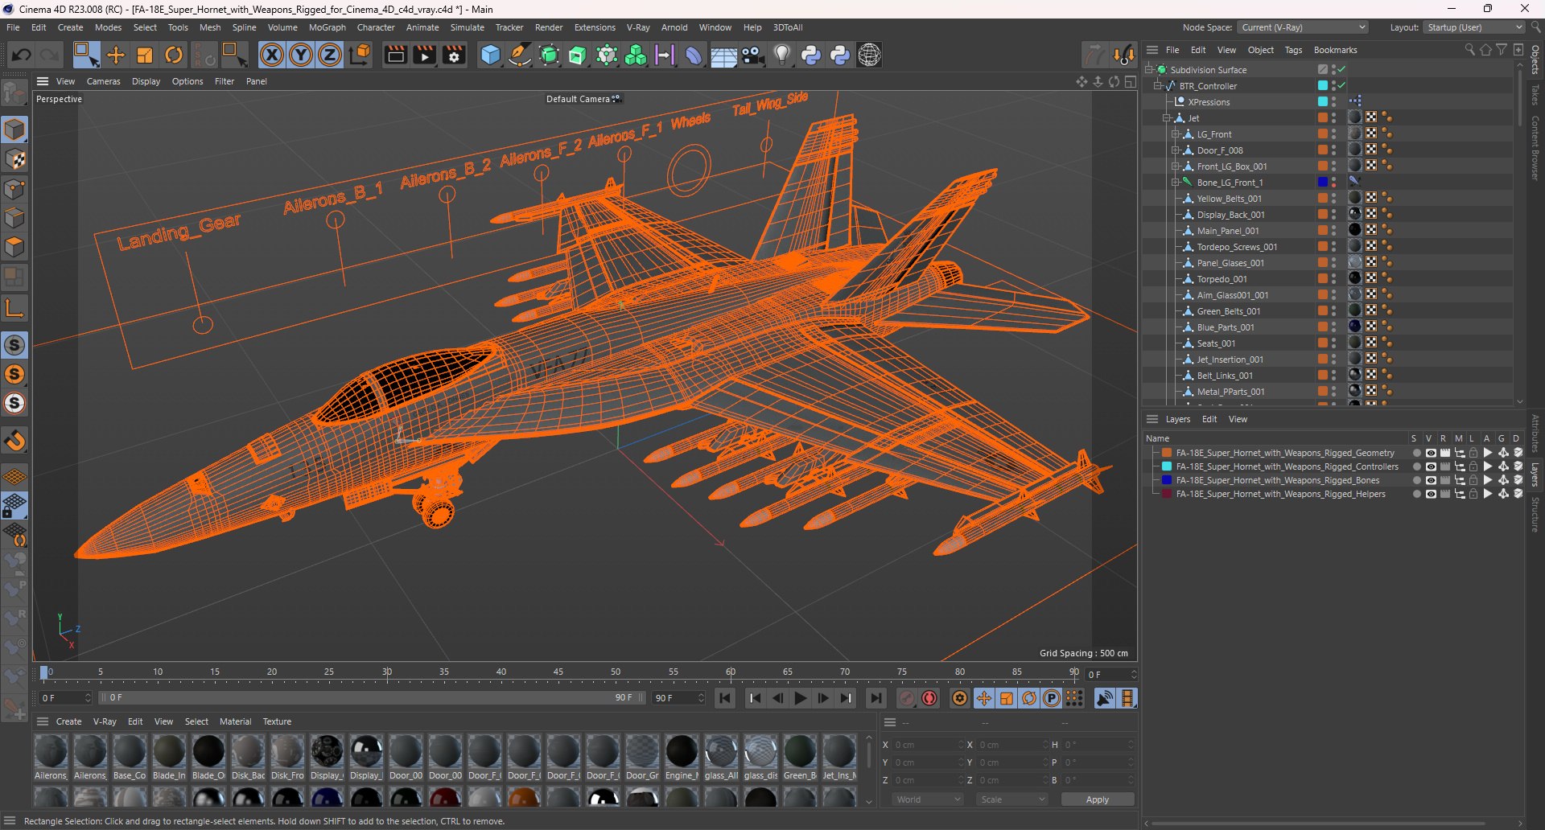Open the MoGraph menu
Viewport: 1545px width, 830px height.
[327, 27]
